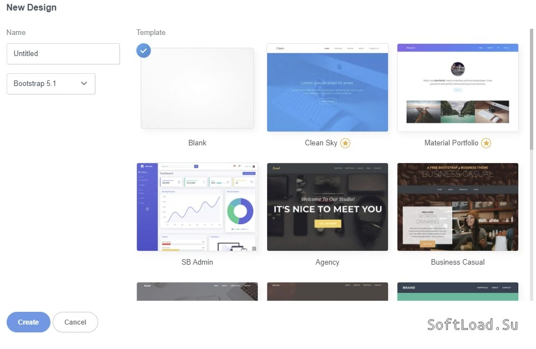Click the Agency label text
Image resolution: width=536 pixels, height=349 pixels.
click(x=328, y=262)
